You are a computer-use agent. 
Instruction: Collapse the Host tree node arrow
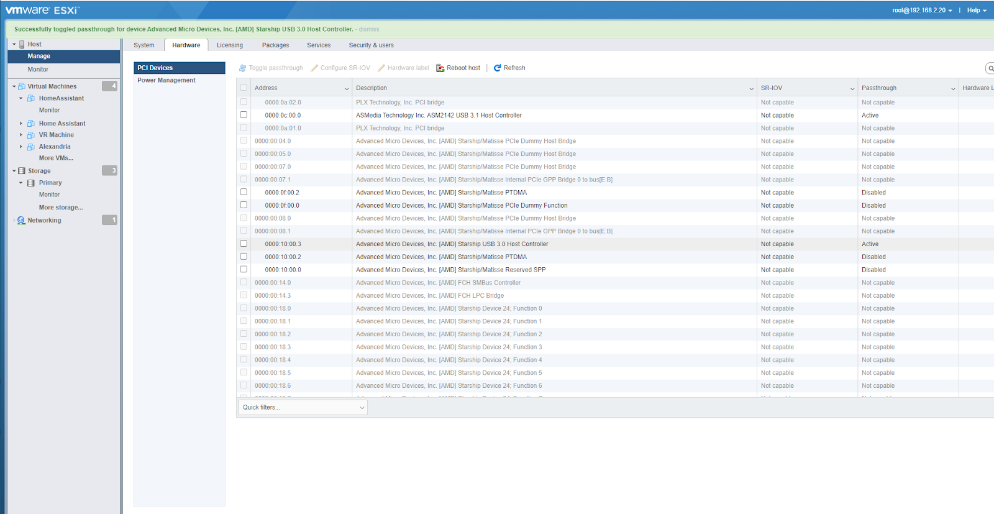pos(14,44)
